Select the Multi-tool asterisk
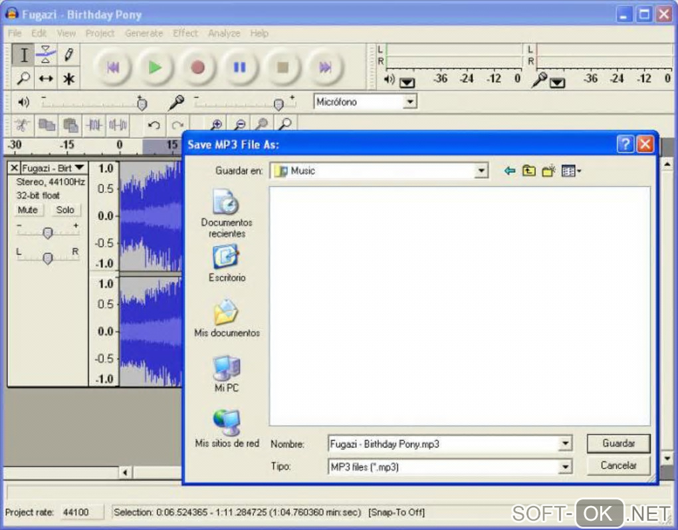 pos(68,78)
